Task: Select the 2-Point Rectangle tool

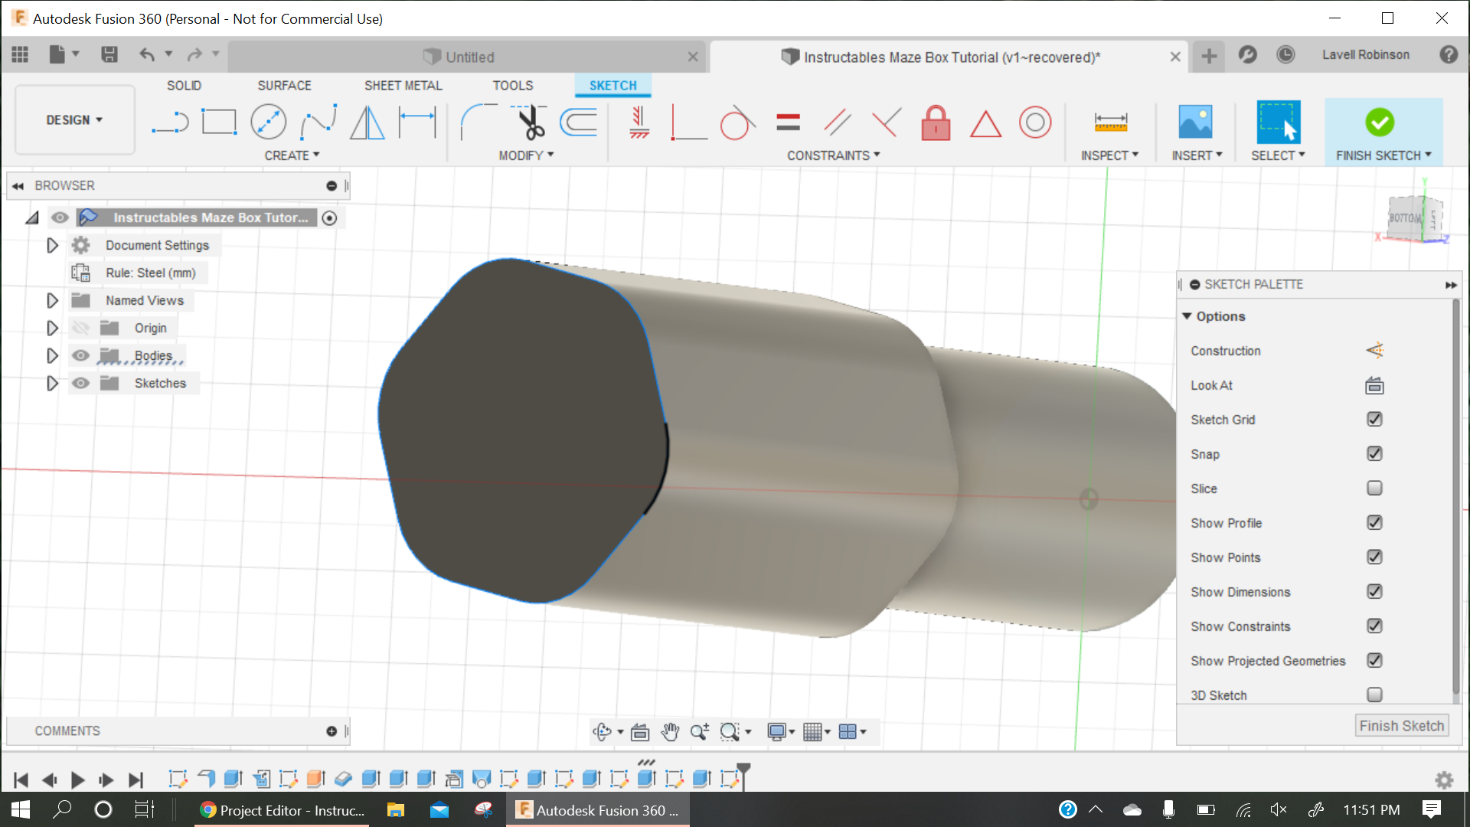Action: (219, 122)
